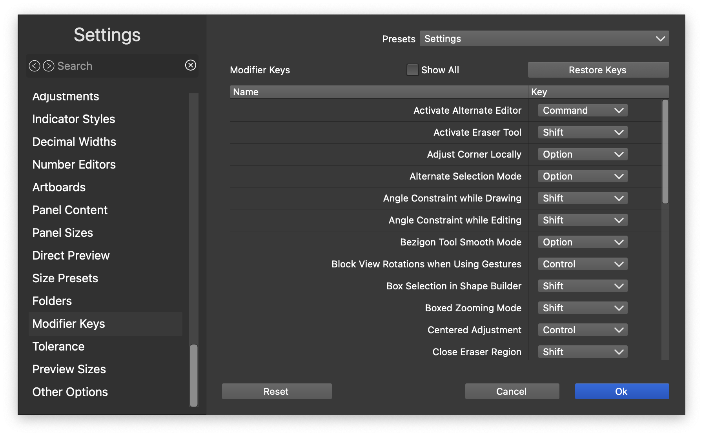
Task: Change key for Activate Eraser Tool
Action: [x=583, y=133]
